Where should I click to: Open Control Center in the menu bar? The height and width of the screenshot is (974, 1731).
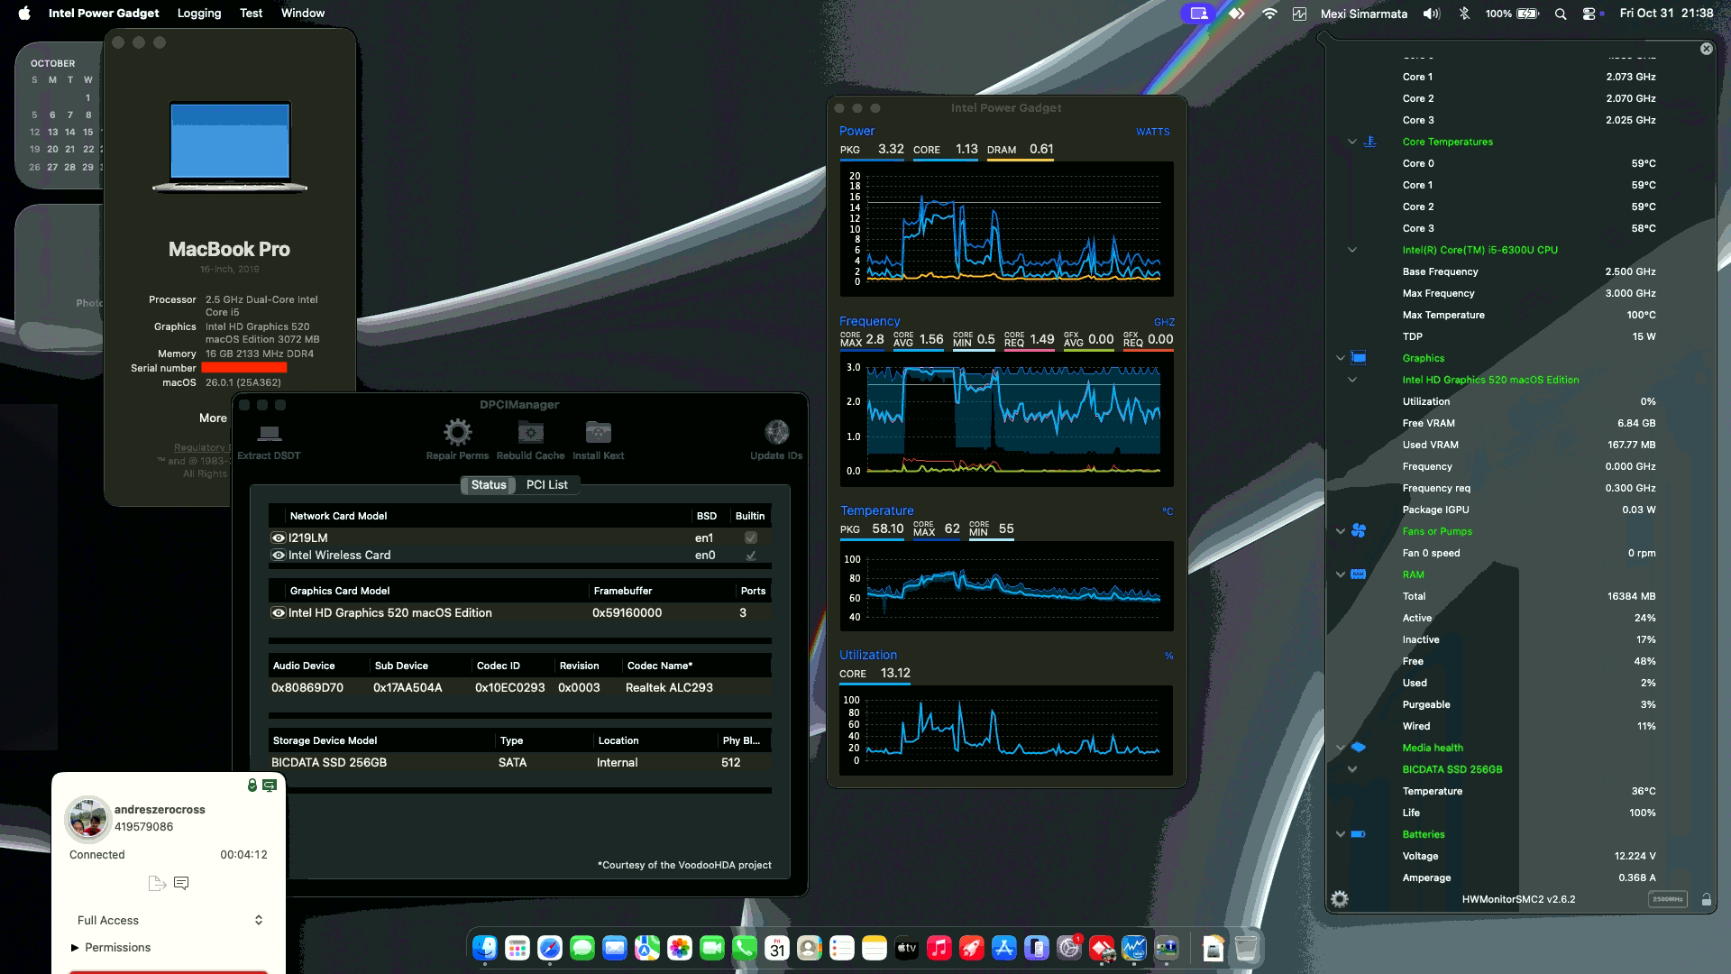pos(1589,13)
